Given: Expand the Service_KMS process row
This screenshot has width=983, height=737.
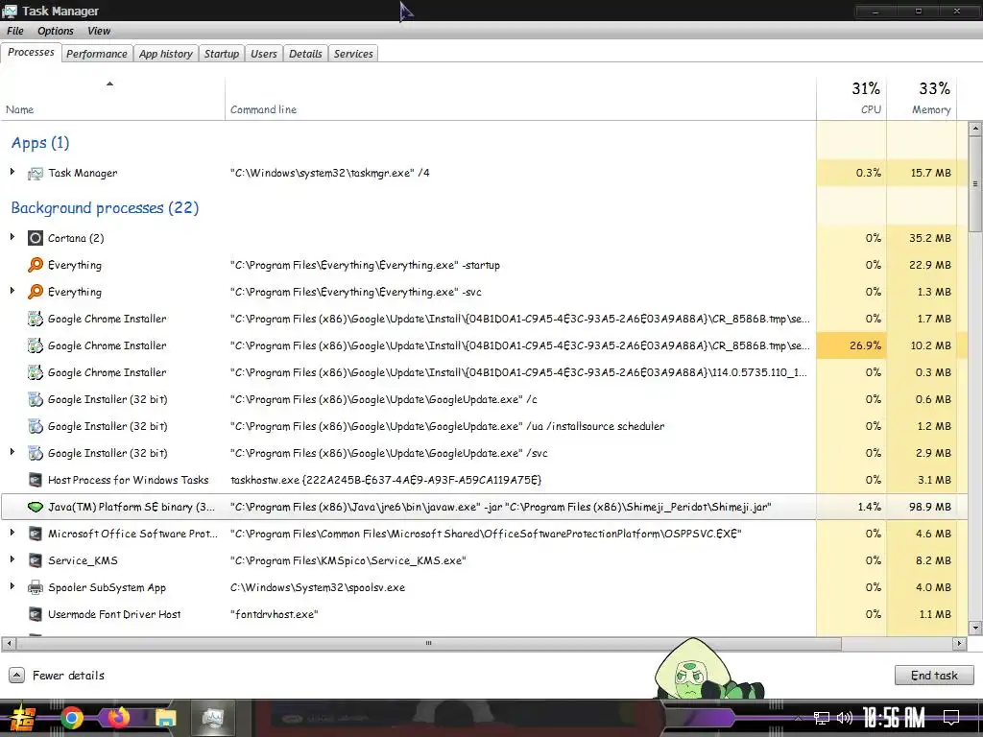Looking at the screenshot, I should pos(12,559).
